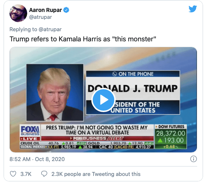The height and width of the screenshot is (185, 207).
Task: Click the Twitter bird logo
Action: click(193, 9)
